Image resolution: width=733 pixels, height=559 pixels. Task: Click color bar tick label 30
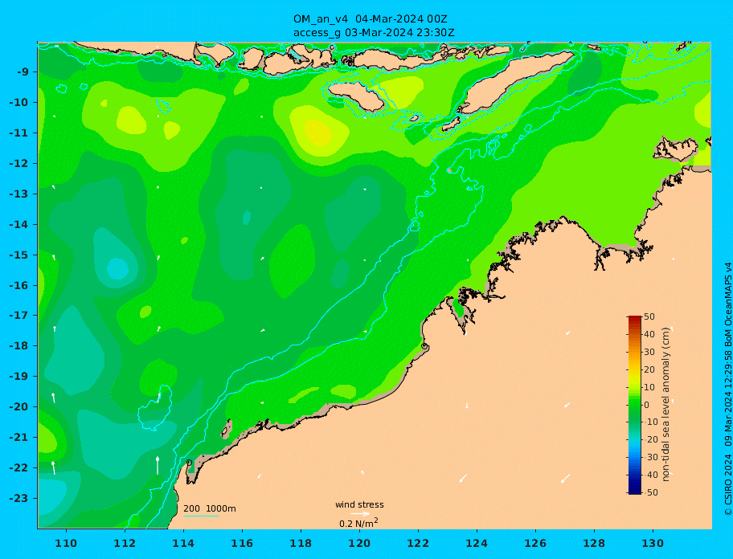649,352
